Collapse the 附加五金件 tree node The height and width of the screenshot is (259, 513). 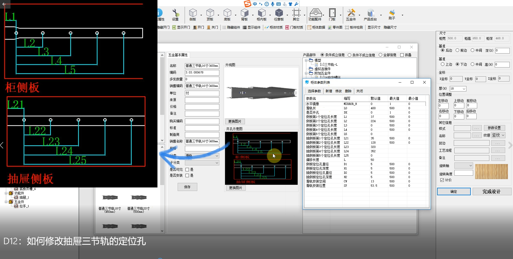(x=306, y=73)
